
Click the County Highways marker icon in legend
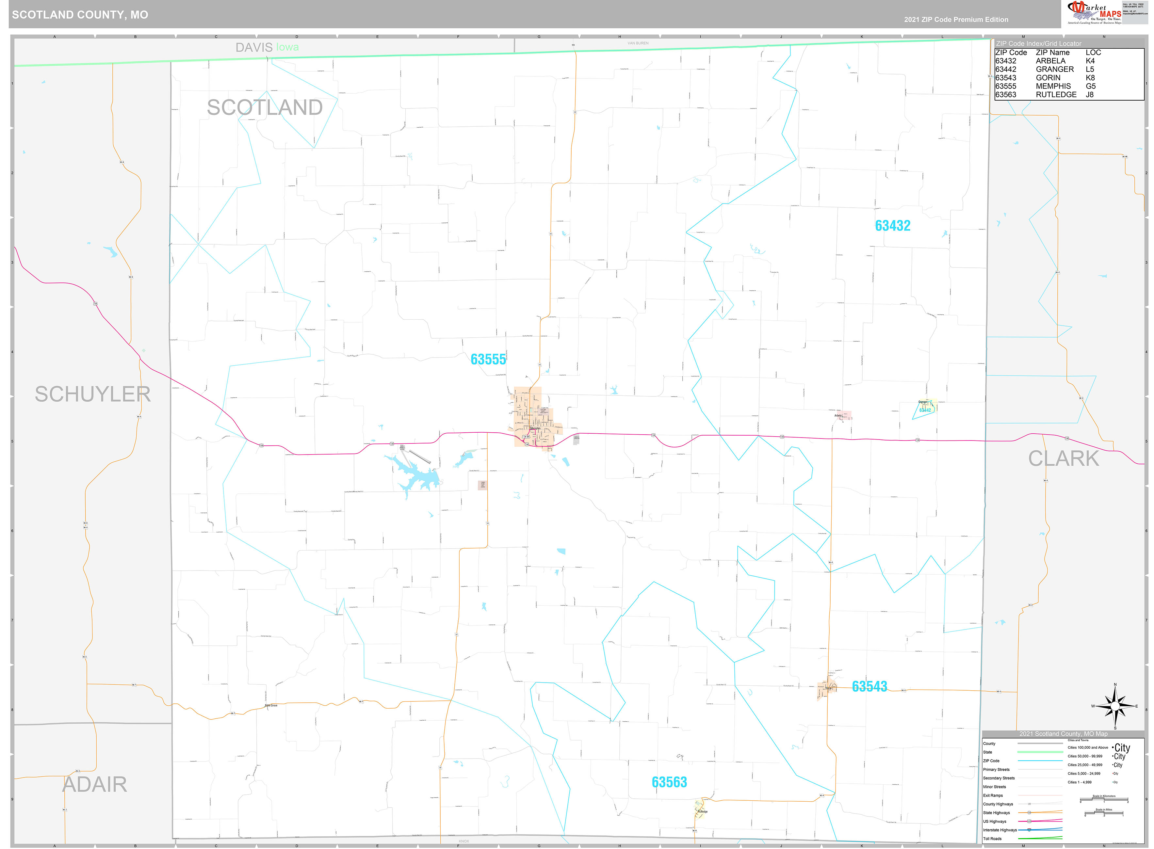click(1029, 804)
